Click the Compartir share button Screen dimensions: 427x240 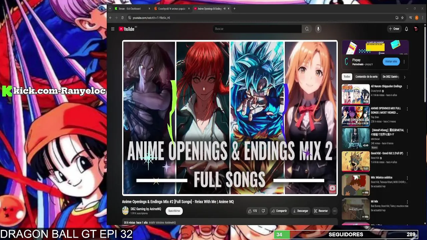point(279,211)
